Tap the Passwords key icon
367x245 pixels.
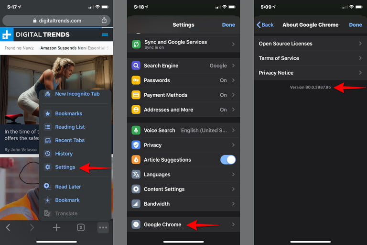136,80
